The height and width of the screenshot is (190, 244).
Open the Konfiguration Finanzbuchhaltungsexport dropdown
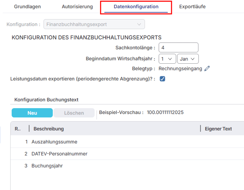point(94,24)
